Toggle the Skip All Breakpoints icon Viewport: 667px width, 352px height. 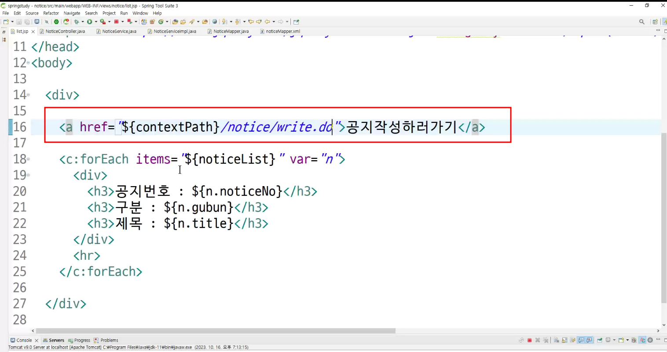(x=46, y=22)
